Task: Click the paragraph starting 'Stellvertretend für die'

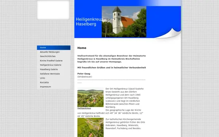Action: tap(112, 59)
